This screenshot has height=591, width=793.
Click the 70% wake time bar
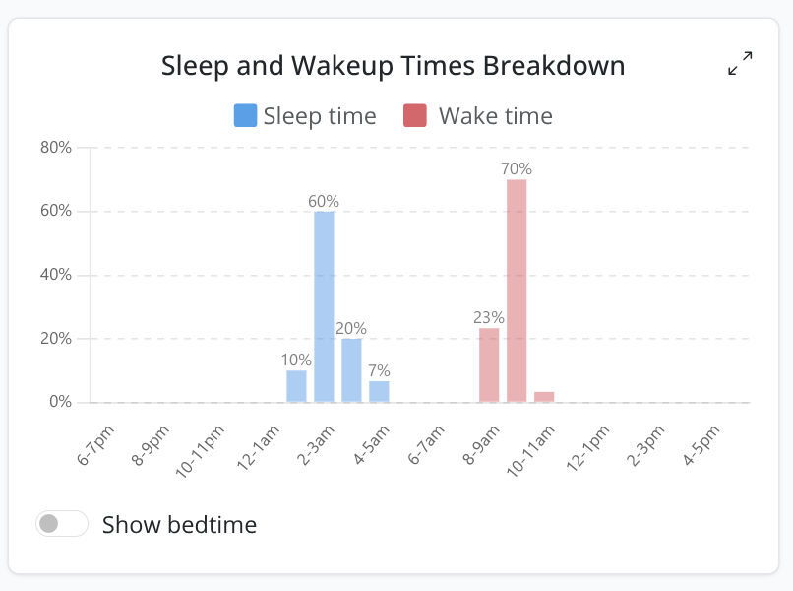point(517,291)
